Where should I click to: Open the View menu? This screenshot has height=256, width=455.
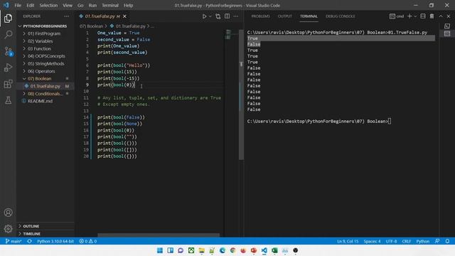pos(68,5)
